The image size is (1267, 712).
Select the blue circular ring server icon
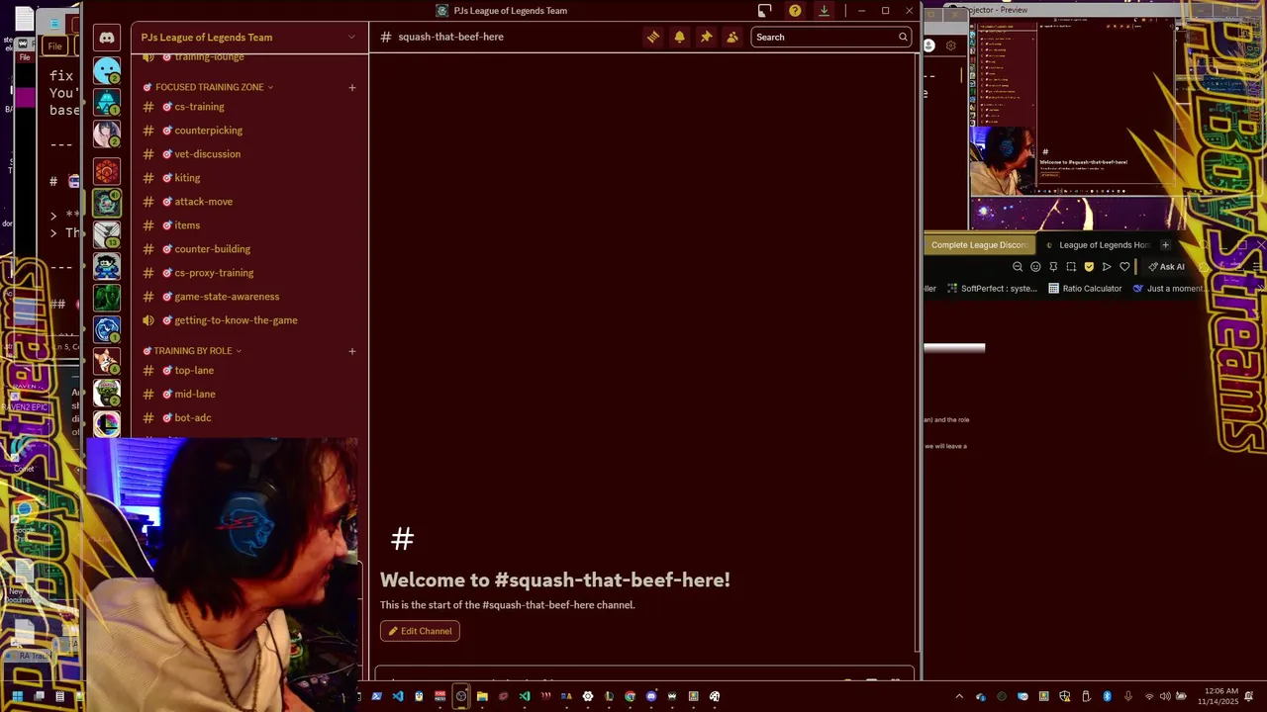(x=107, y=328)
